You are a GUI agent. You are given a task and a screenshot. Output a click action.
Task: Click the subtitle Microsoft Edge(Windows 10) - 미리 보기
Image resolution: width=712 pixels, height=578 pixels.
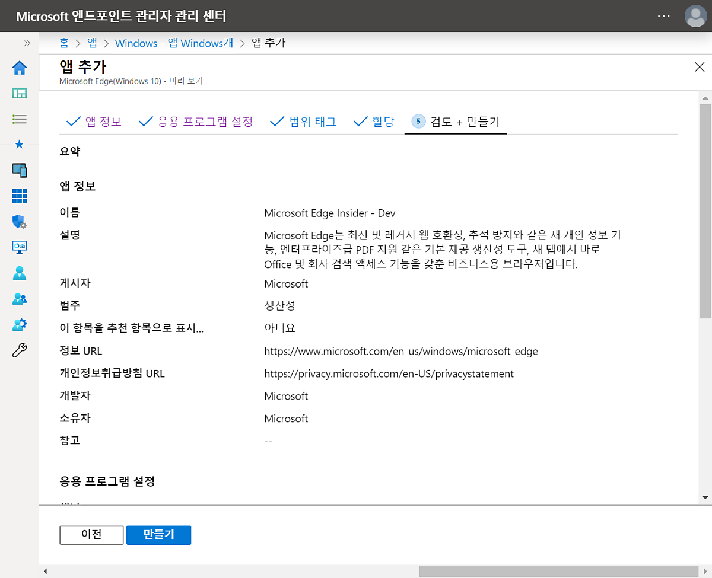tap(131, 81)
